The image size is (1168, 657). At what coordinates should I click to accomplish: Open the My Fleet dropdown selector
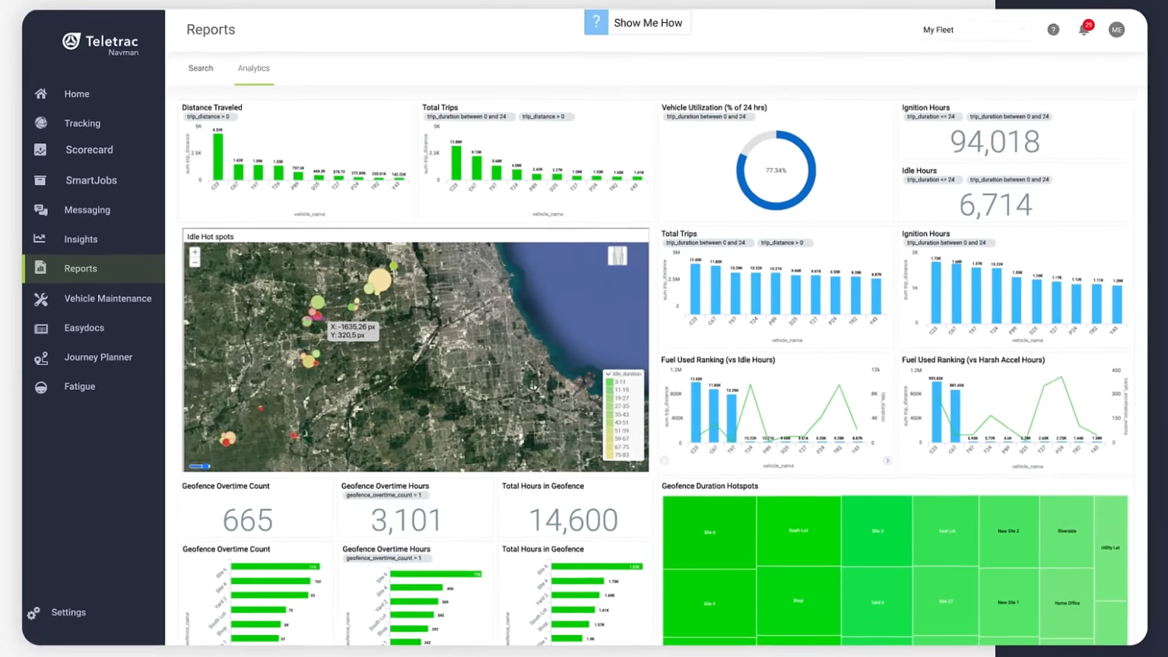(x=973, y=30)
